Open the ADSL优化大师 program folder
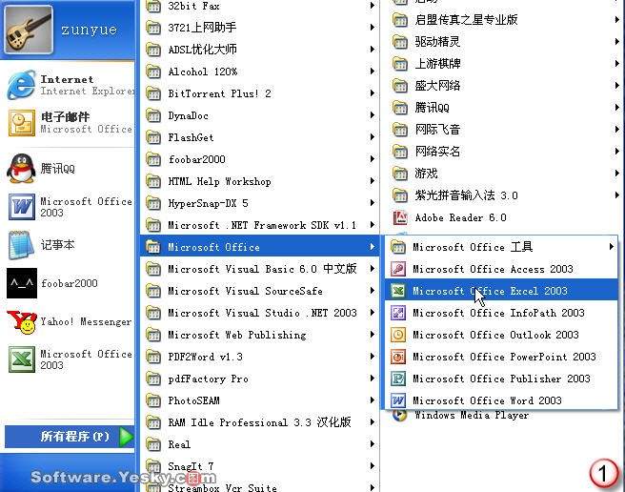This screenshot has height=492, width=625. [x=260, y=50]
